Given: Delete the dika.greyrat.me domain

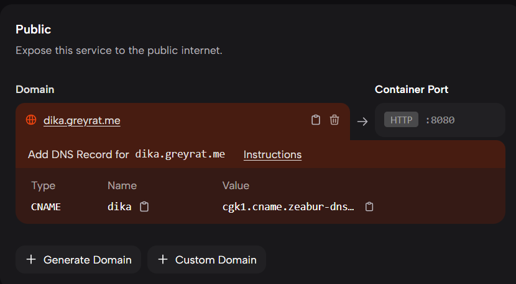Looking at the screenshot, I should 334,120.
